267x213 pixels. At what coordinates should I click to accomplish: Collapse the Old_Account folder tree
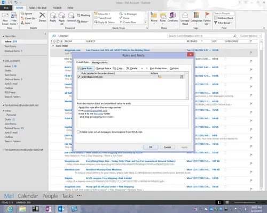(x=3, y=61)
